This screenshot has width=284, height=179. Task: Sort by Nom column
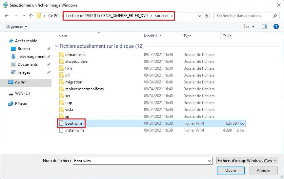63,36
